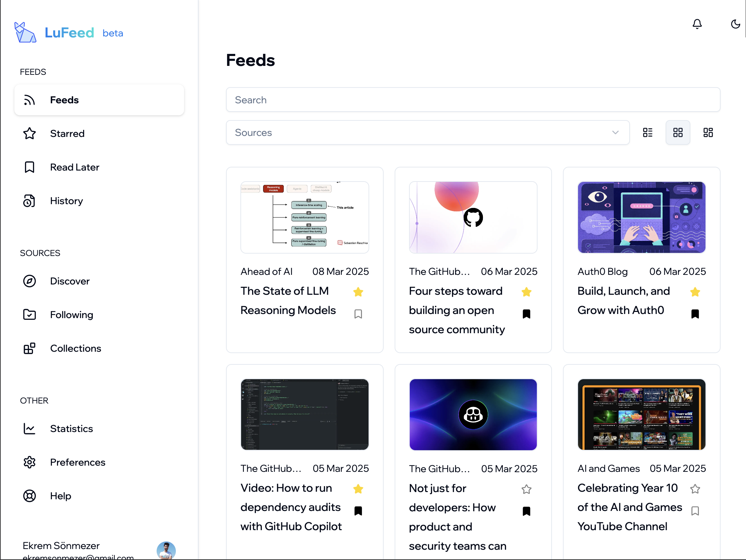The height and width of the screenshot is (560, 746).
Task: Remove bookmark on Build, Launch Auth0 article
Action: (x=695, y=314)
